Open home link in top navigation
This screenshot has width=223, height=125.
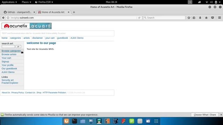pyautogui.click(x=5, y=38)
